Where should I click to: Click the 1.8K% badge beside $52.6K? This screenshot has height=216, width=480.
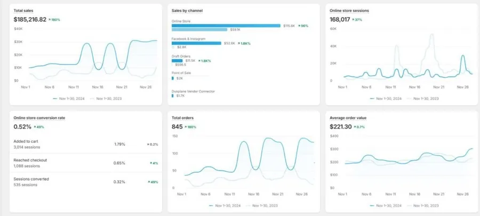tap(244, 43)
